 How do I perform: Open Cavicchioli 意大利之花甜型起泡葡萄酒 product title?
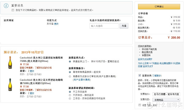click(41, 59)
